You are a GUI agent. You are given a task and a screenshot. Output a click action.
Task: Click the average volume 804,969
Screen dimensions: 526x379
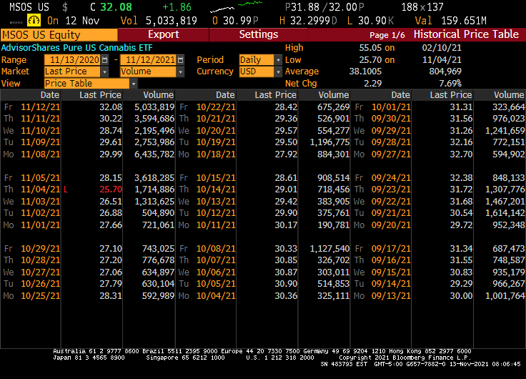pos(445,72)
